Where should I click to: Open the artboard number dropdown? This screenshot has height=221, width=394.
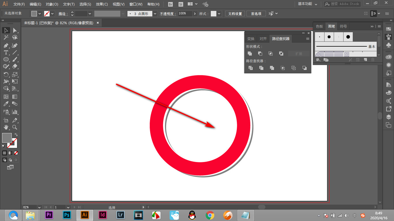68,207
